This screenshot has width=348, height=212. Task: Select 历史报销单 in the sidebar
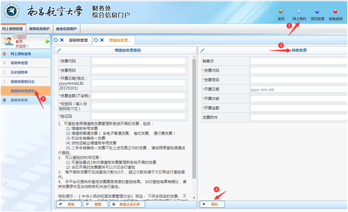[x=19, y=72]
